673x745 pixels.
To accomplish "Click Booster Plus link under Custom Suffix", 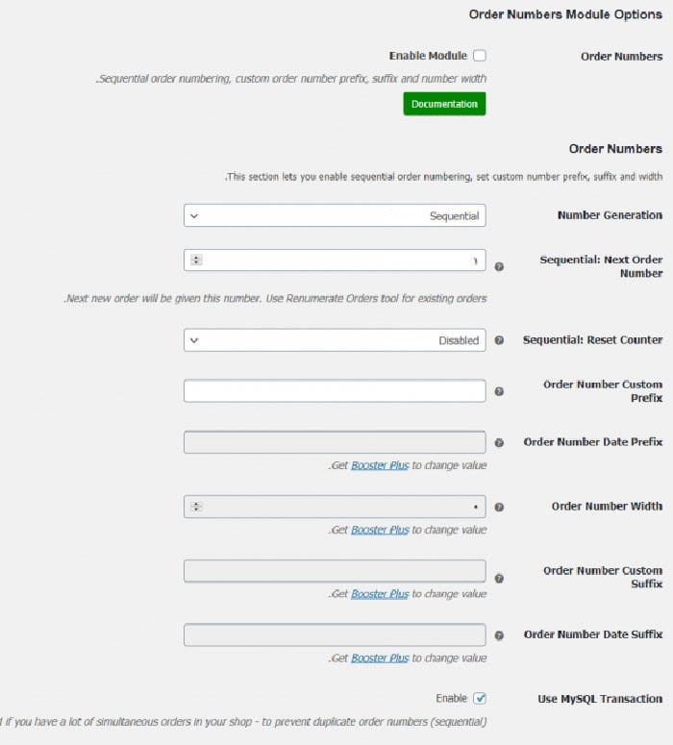I will tap(380, 594).
